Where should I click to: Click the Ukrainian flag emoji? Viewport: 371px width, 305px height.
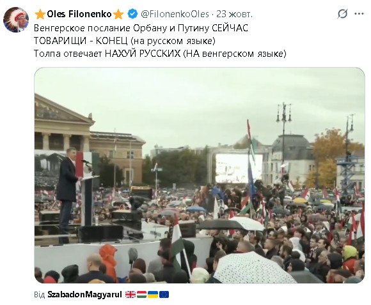click(153, 294)
